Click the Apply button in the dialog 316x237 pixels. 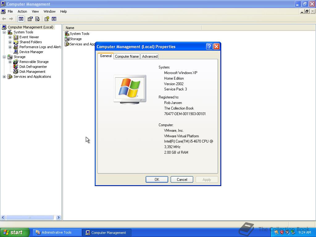(x=207, y=180)
